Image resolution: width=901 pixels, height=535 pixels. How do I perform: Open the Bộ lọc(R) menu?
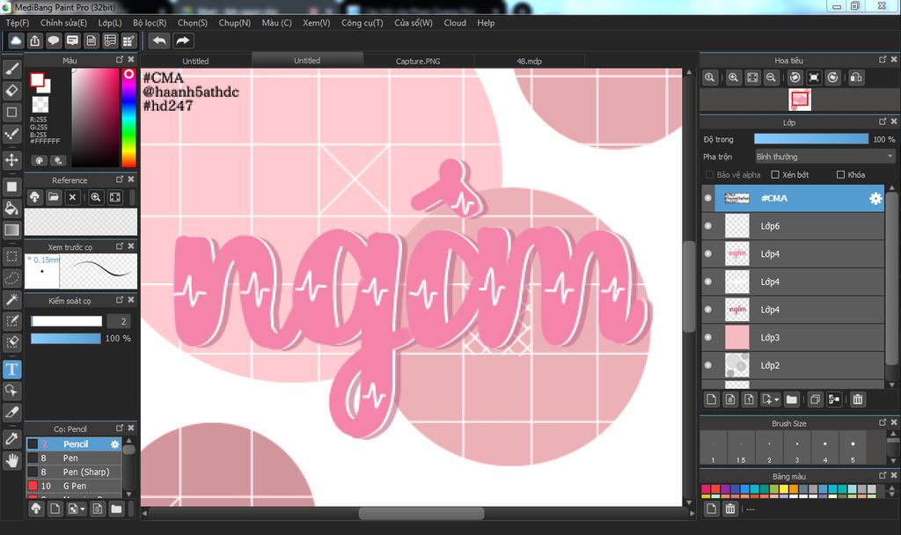(150, 23)
